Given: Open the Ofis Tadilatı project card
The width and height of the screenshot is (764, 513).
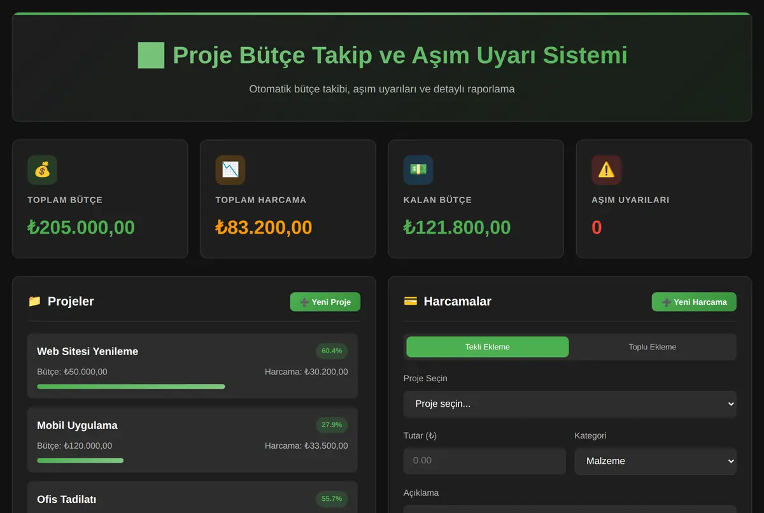Looking at the screenshot, I should (x=193, y=498).
